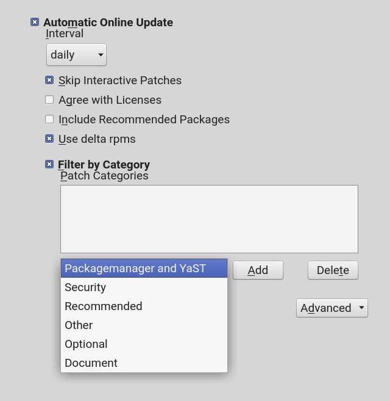Screen dimensions: 390x401
Task: Click the Advanced button's arrow indicator
Action: point(361,308)
